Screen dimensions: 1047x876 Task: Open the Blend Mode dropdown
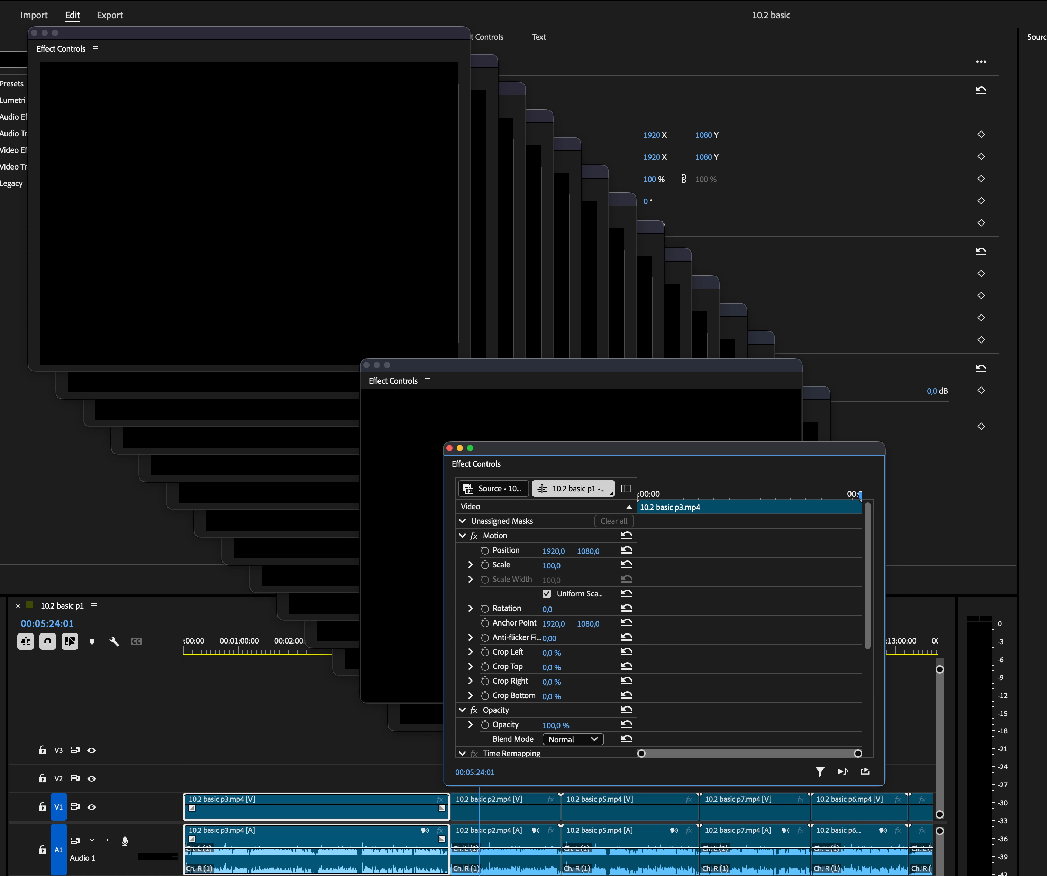(573, 739)
